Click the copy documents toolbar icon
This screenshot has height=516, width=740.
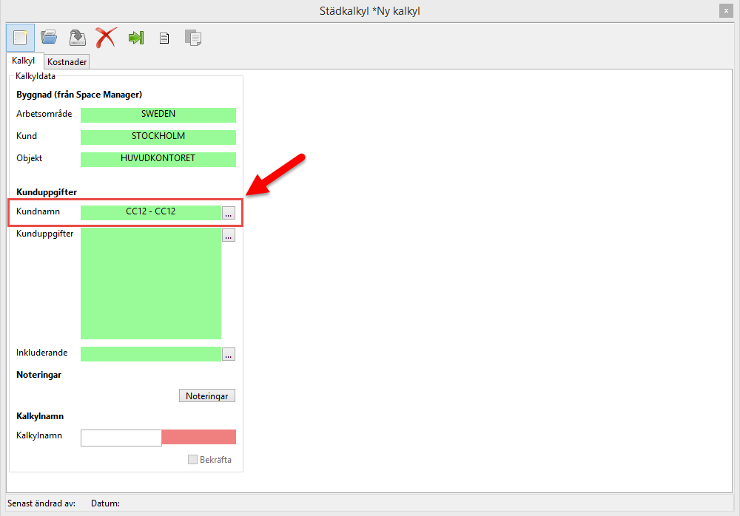pyautogui.click(x=192, y=37)
